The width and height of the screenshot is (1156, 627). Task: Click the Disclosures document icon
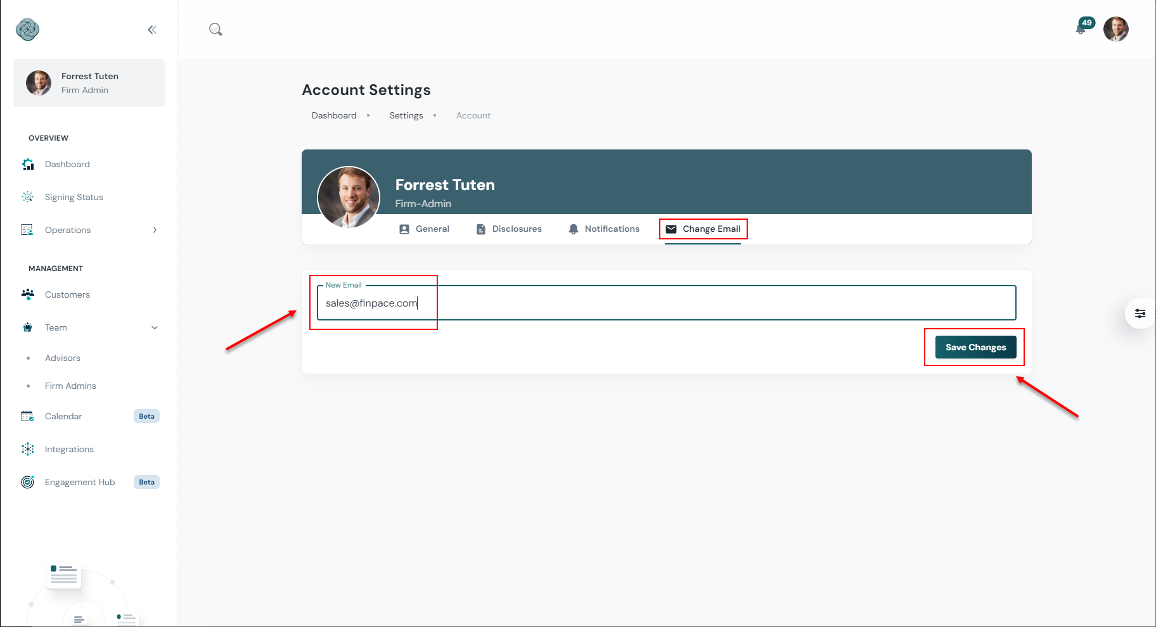coord(481,229)
